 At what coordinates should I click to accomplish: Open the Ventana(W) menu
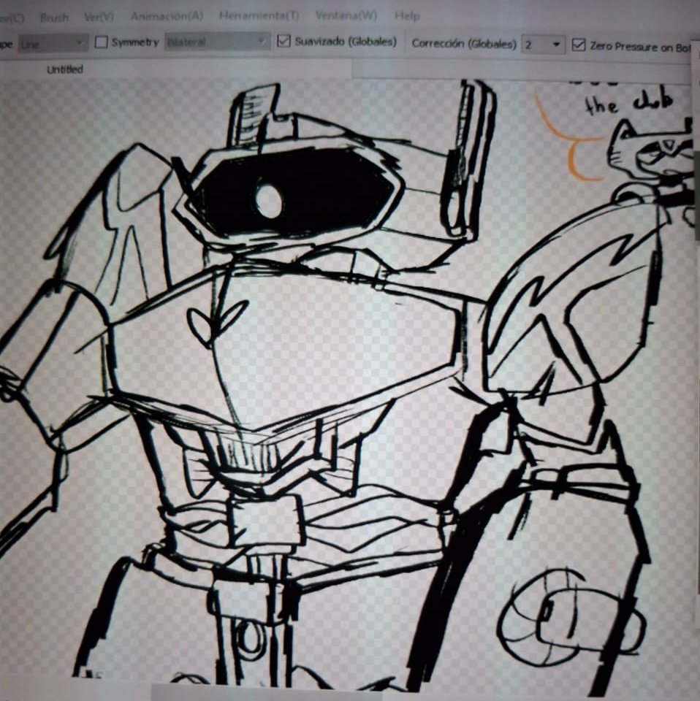[346, 15]
